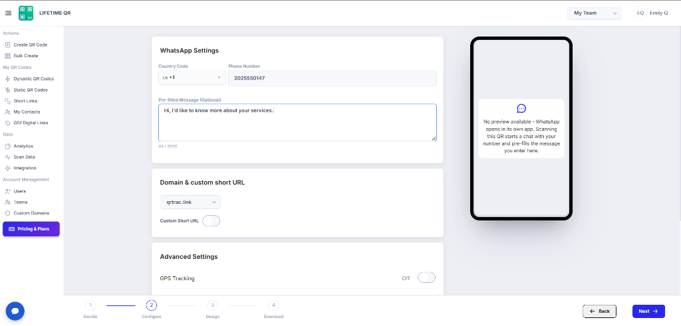Click the My Contacts people icon

point(7,112)
